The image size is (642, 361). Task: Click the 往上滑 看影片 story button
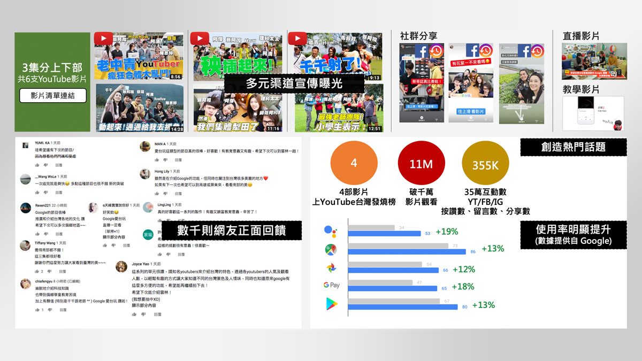(471, 111)
